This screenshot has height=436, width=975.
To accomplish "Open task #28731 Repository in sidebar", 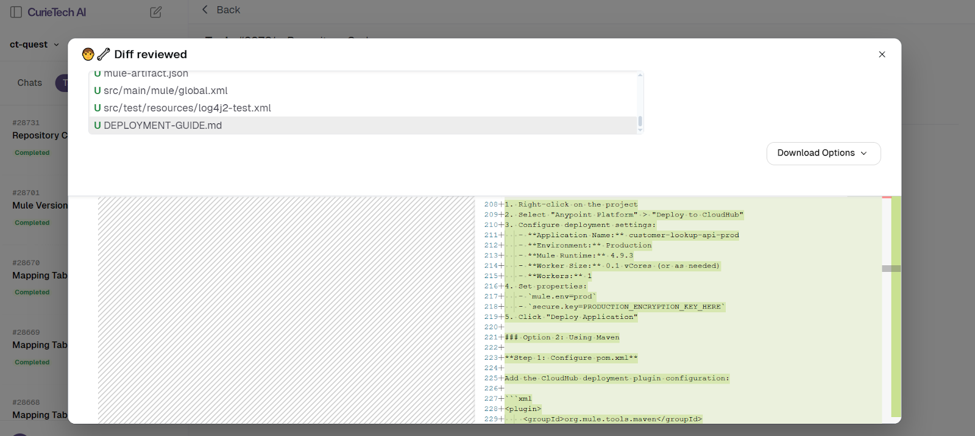I will (x=40, y=135).
